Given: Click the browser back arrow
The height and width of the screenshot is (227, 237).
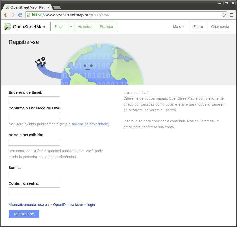Looking at the screenshot, I should [6, 15].
